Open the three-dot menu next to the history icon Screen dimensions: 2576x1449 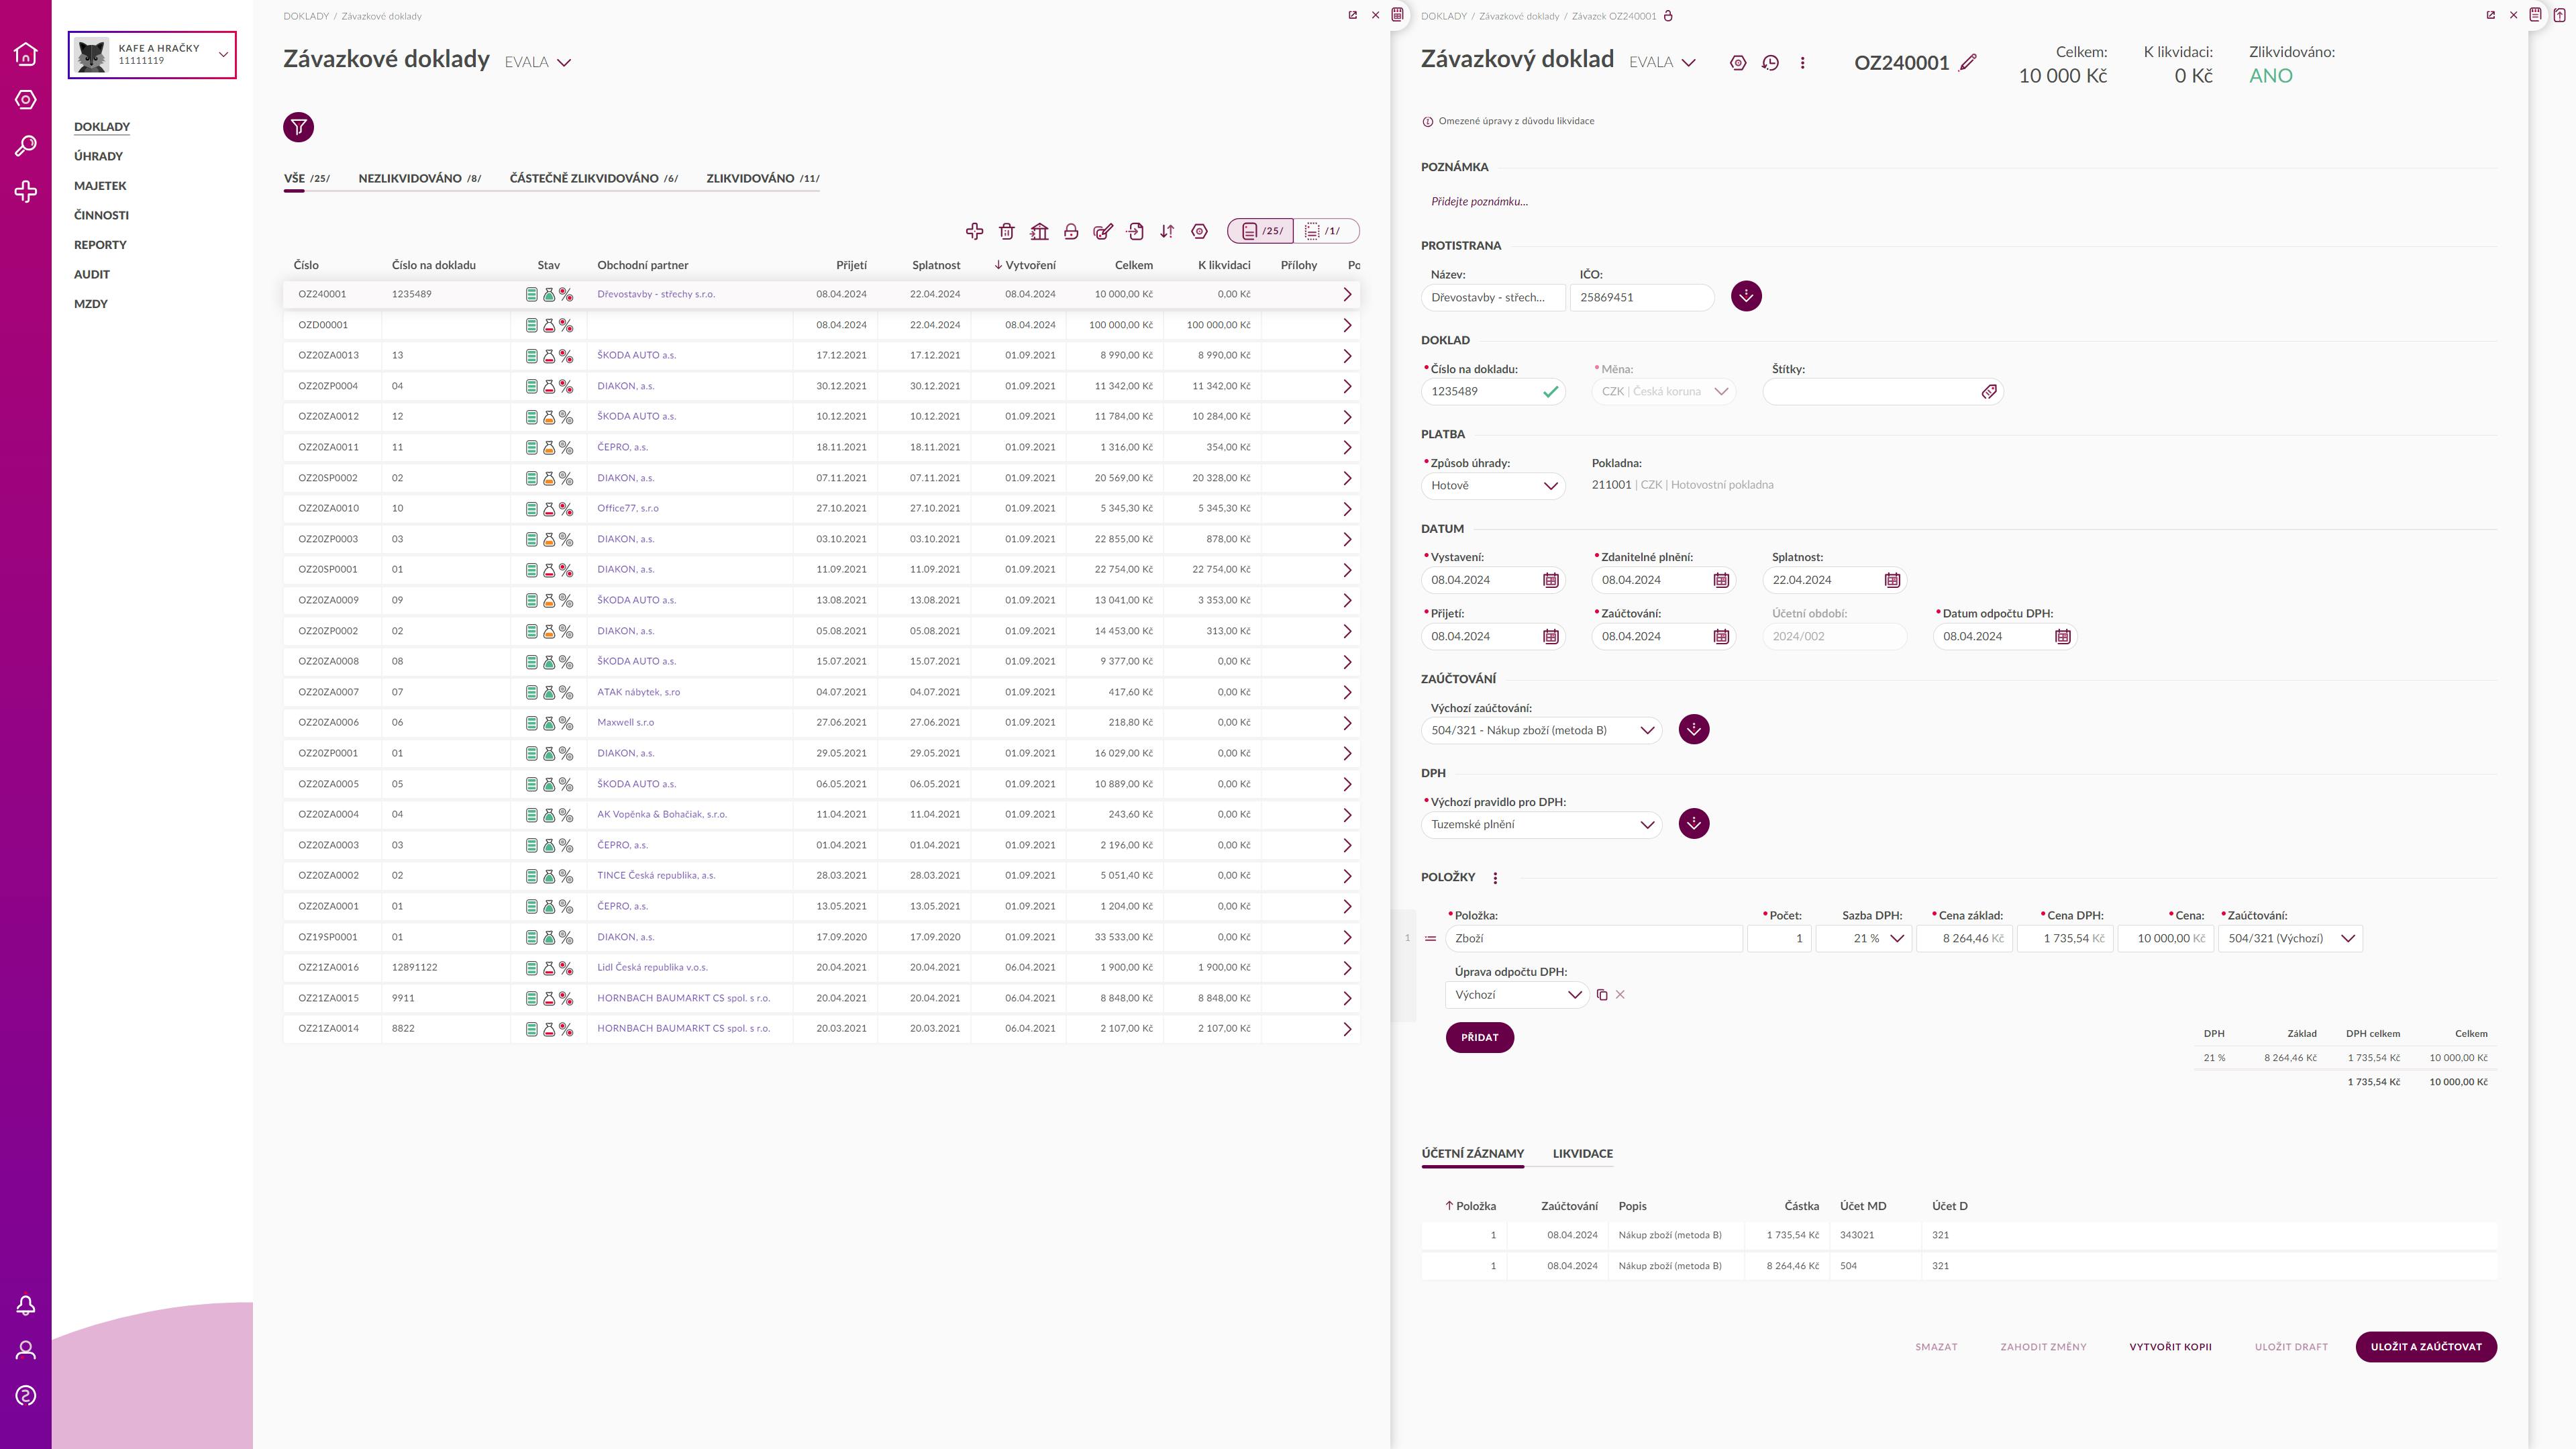(x=1802, y=63)
